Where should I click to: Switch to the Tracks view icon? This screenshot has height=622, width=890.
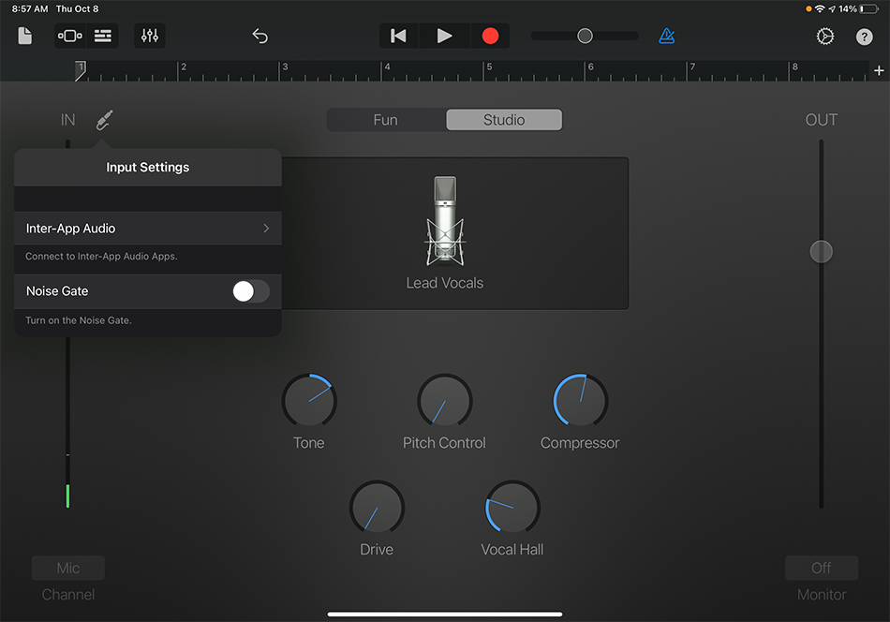[103, 36]
